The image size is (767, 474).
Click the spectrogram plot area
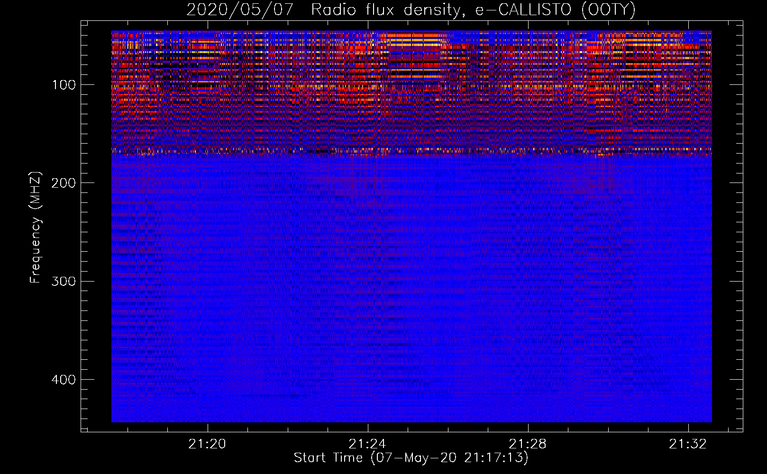pos(411,226)
